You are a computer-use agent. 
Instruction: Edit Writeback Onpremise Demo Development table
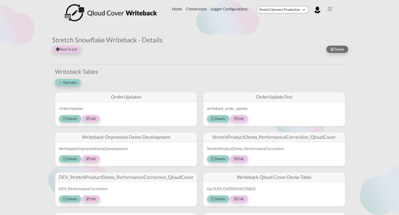[x=91, y=159]
